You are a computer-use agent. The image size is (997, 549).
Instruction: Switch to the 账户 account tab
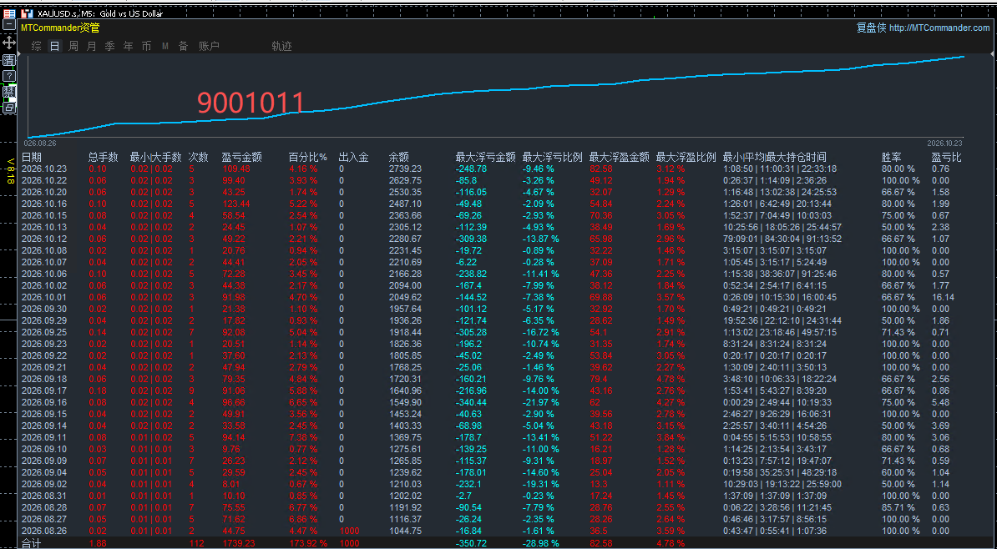pos(210,47)
